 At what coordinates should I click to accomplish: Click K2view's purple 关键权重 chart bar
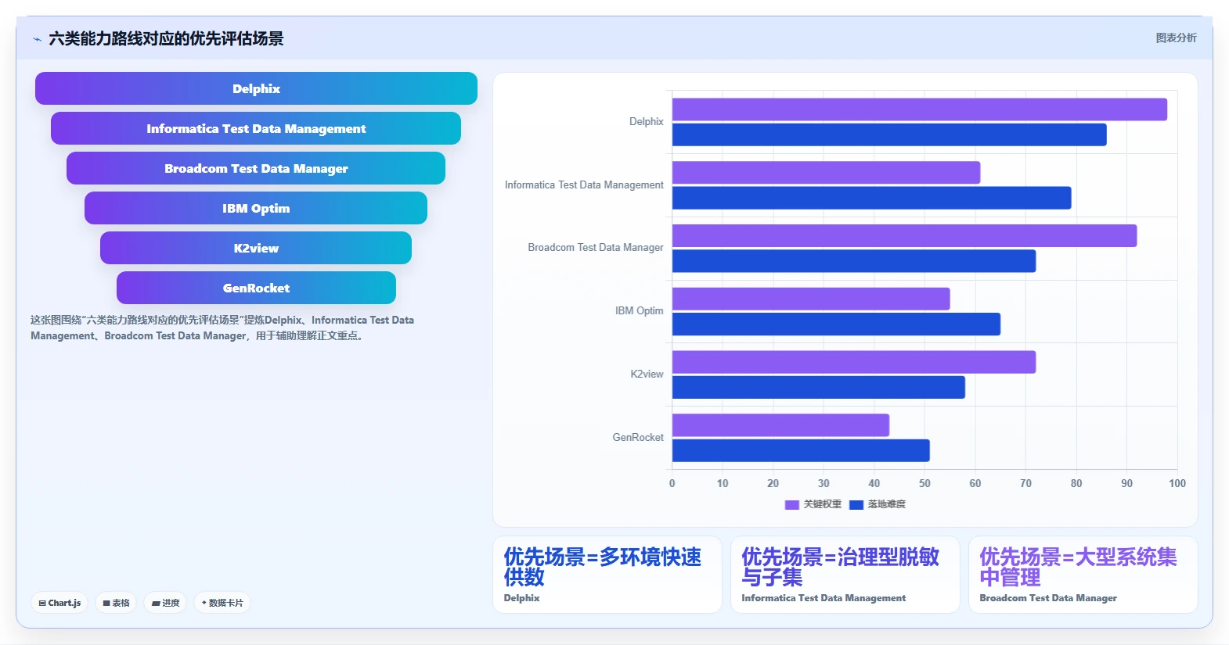(854, 362)
